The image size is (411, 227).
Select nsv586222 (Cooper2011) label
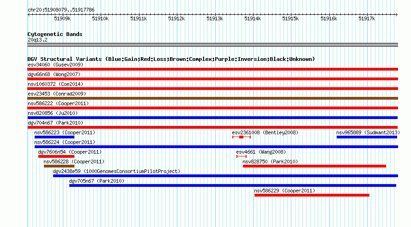58,103
